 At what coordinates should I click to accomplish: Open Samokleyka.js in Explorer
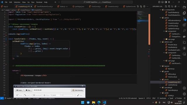coord(173,90)
